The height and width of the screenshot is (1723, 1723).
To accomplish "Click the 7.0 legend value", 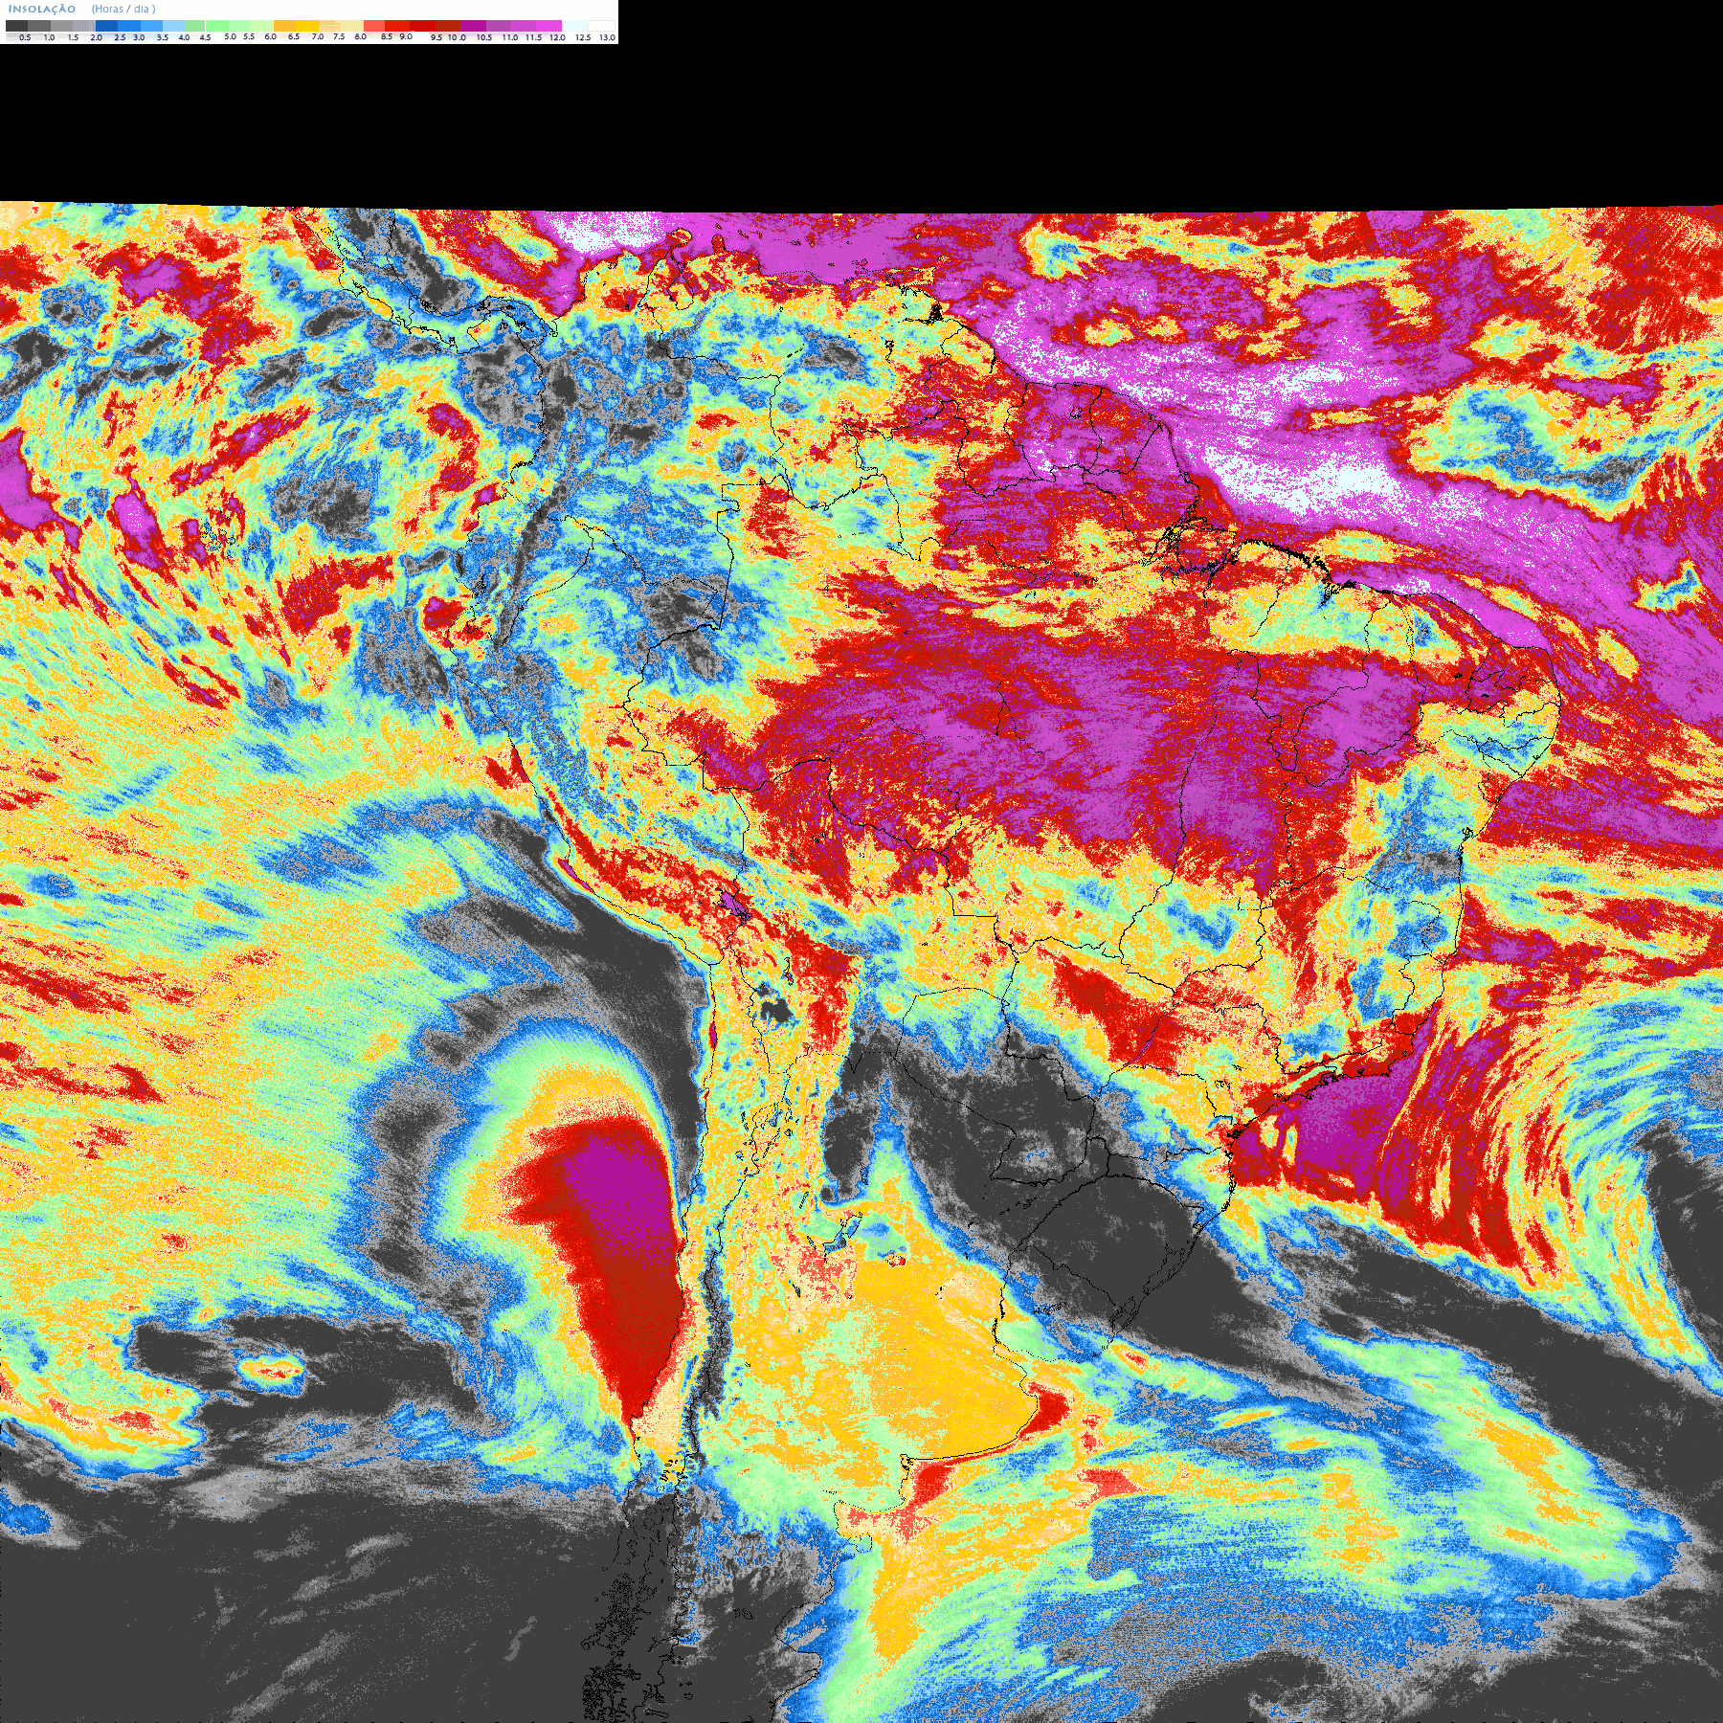I will click(318, 36).
